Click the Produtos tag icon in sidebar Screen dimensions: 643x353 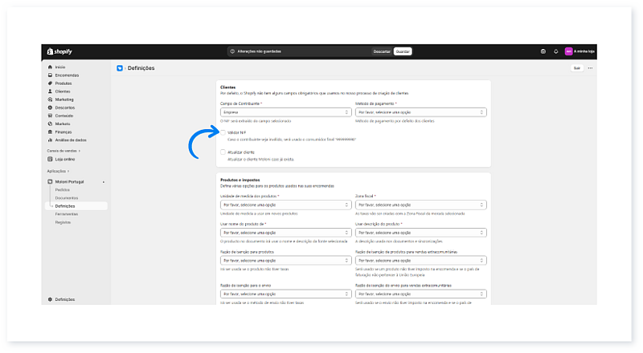(x=50, y=83)
